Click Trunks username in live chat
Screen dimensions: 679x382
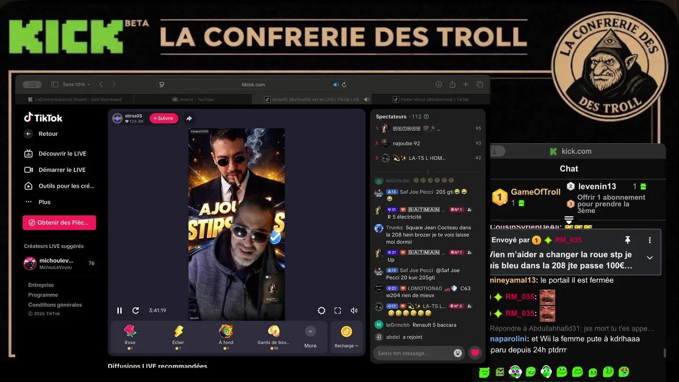394,228
